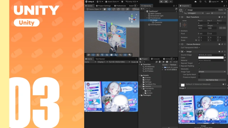Open the Package Manager store icon

click(122, 2)
